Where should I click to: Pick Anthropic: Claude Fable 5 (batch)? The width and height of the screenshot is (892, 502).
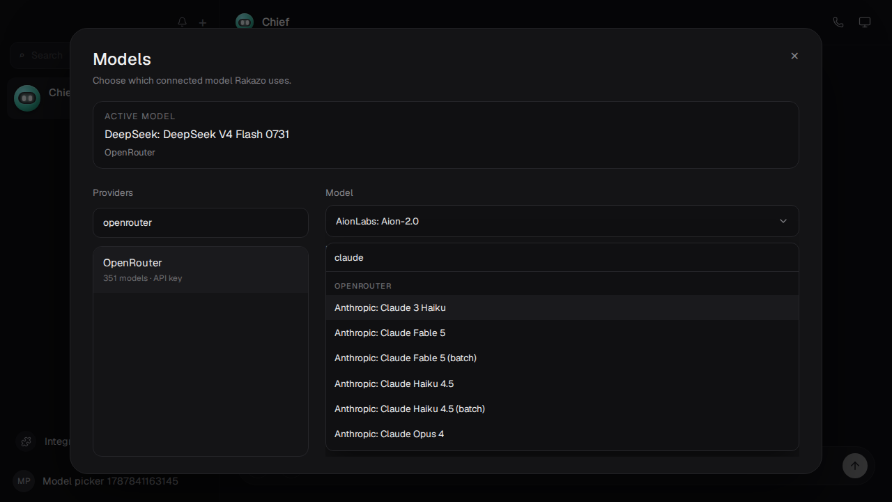coord(562,358)
